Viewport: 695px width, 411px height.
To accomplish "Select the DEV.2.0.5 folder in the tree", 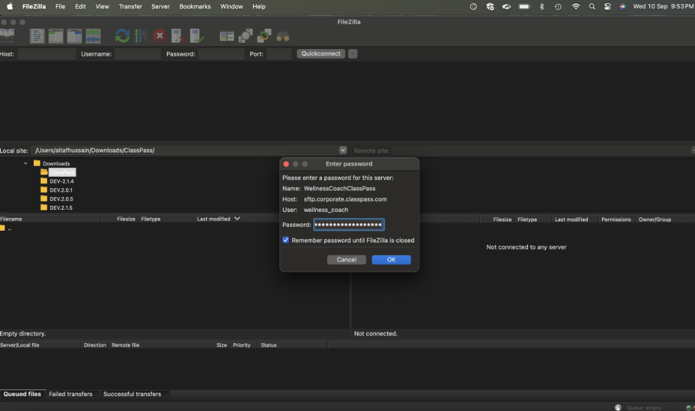I will 61,199.
